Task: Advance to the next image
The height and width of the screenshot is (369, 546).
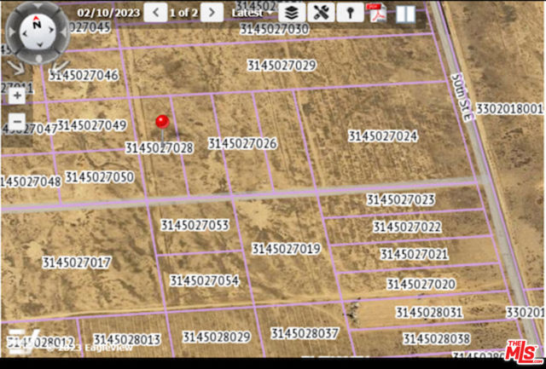Action: (x=212, y=13)
